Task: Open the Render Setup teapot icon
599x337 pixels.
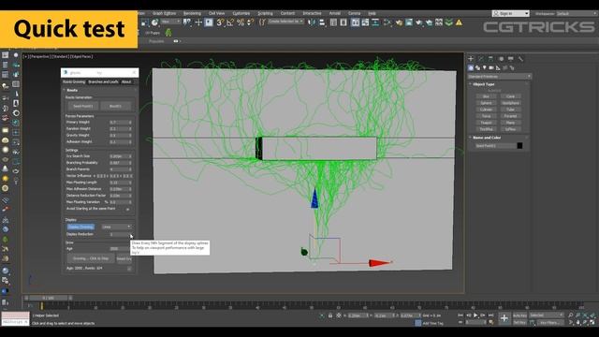Action: (x=399, y=22)
